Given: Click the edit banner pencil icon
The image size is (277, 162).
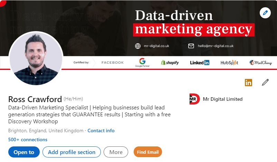Looking at the screenshot, I should [x=265, y=13].
